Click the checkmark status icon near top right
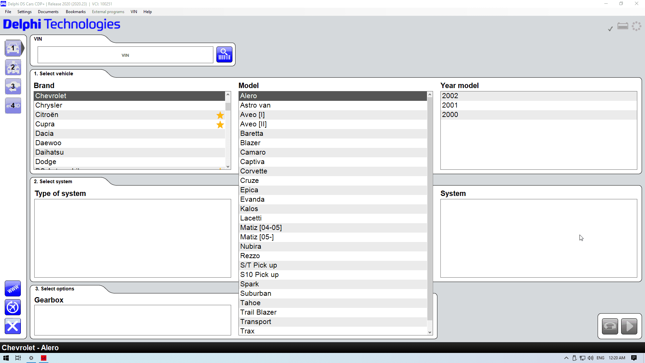Screen dimensions: 645x363 pyautogui.click(x=610, y=29)
